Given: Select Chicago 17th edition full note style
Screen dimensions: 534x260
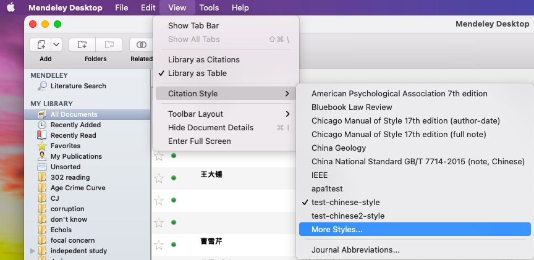Looking at the screenshot, I should pyautogui.click(x=415, y=134).
